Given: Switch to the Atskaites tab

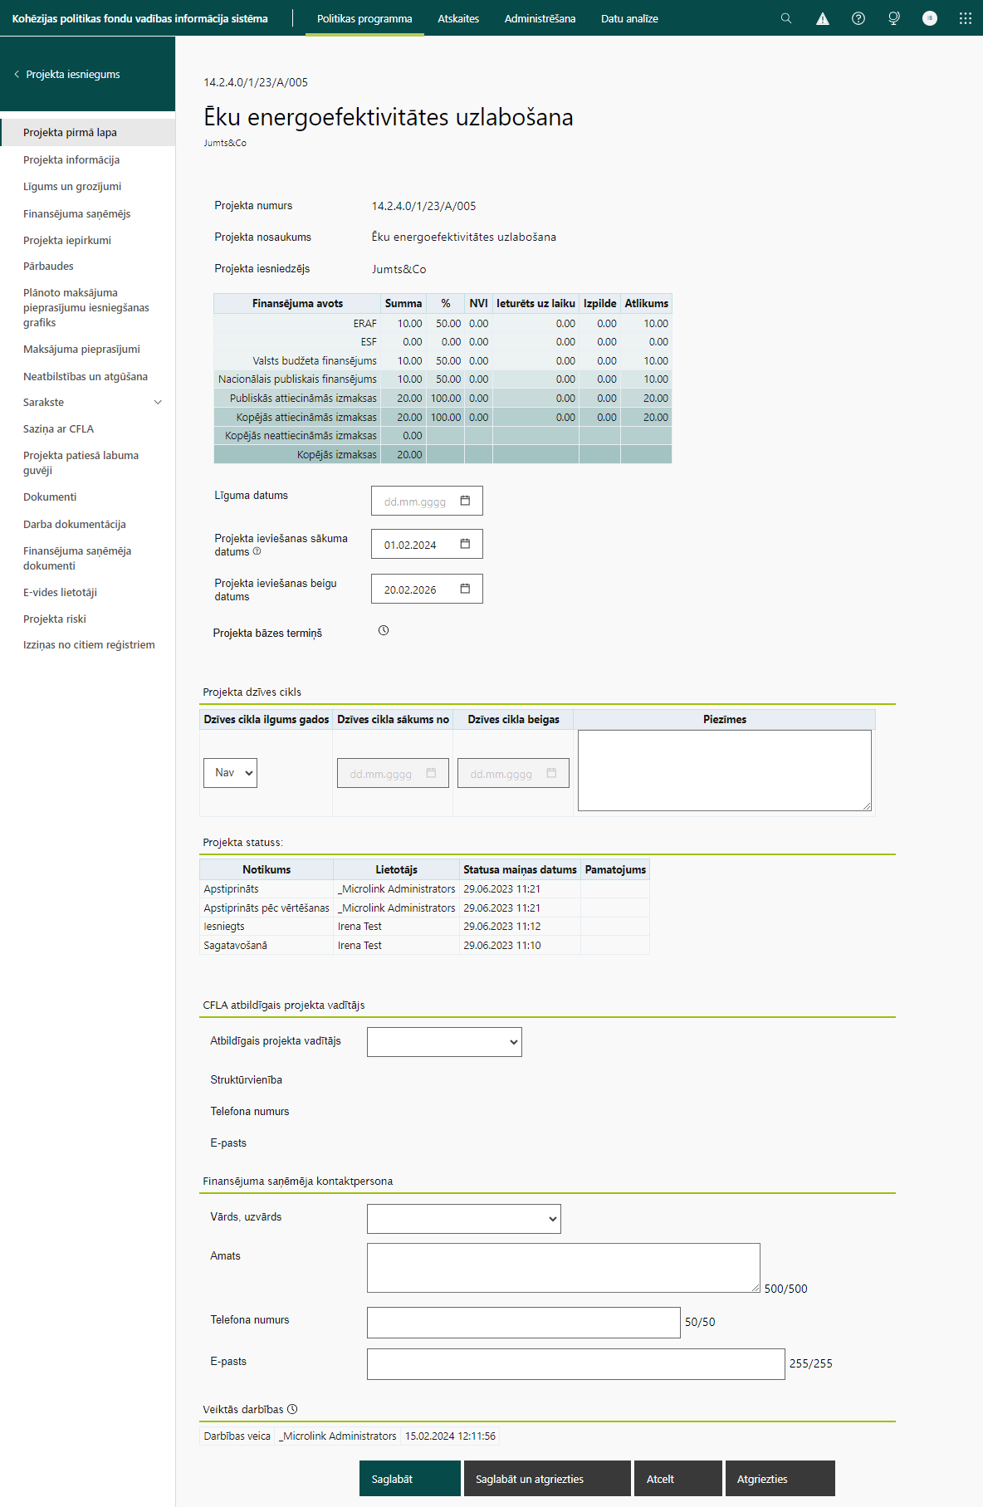Looking at the screenshot, I should pyautogui.click(x=458, y=18).
